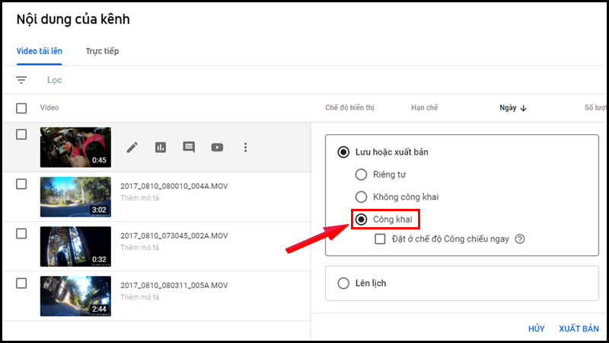Click the pencil edit details icon
Viewport: 609px width, 343px height.
coord(132,147)
